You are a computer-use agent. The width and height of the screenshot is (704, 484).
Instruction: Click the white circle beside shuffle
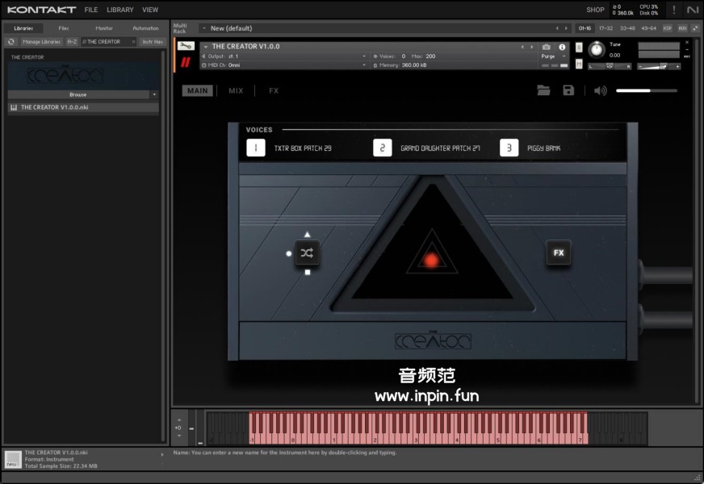tap(289, 253)
